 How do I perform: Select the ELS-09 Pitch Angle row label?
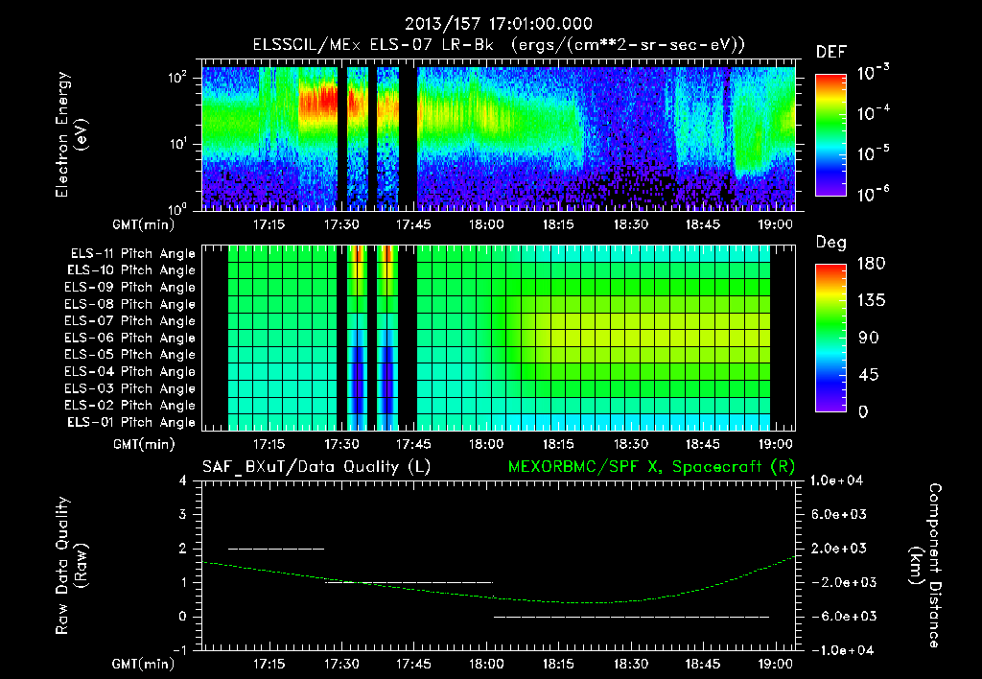coord(130,288)
